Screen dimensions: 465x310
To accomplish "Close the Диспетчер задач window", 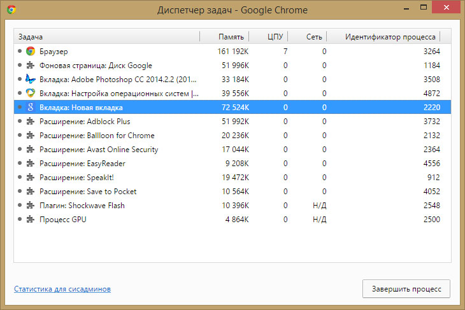I will (447, 8).
